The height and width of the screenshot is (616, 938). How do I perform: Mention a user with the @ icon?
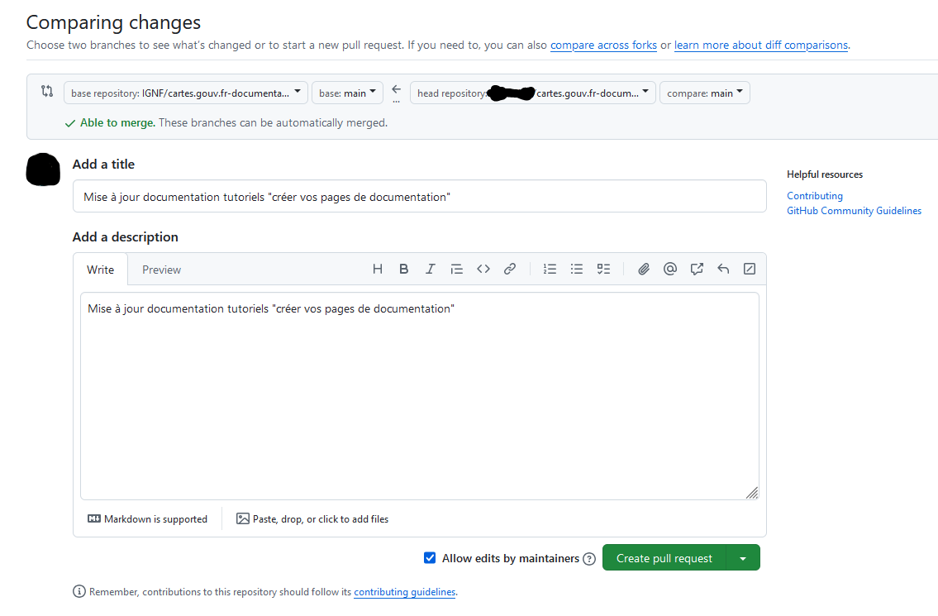669,268
